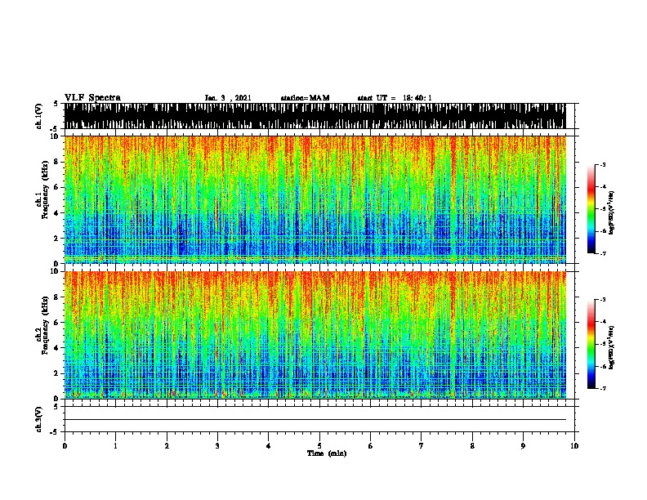Click the "ch.3(V)" axis label
Viewport: 647px width, 500px height.
pos(39,420)
